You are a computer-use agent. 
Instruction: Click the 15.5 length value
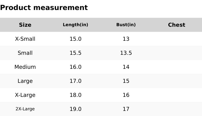tap(75, 53)
